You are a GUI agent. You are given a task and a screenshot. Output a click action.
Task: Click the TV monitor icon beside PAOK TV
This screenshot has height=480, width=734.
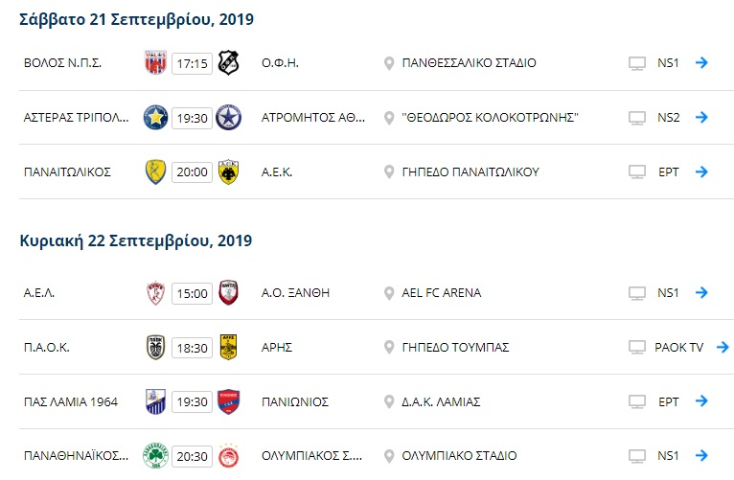click(x=636, y=347)
